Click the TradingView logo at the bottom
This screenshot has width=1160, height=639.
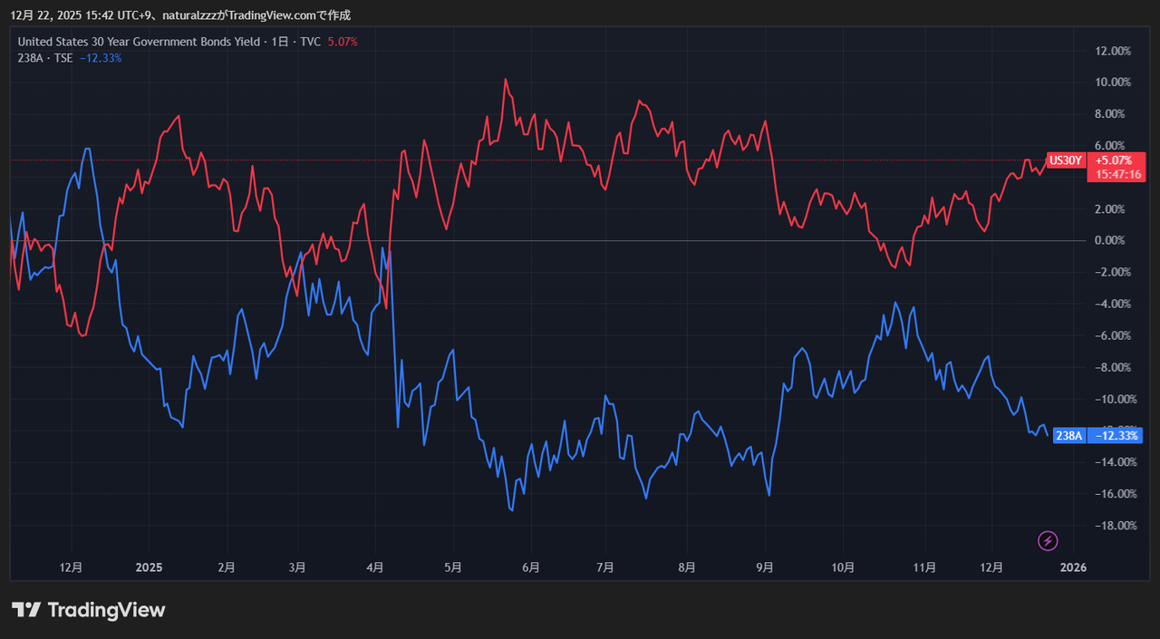point(88,610)
